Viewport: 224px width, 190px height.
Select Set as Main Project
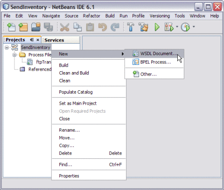click(89, 103)
